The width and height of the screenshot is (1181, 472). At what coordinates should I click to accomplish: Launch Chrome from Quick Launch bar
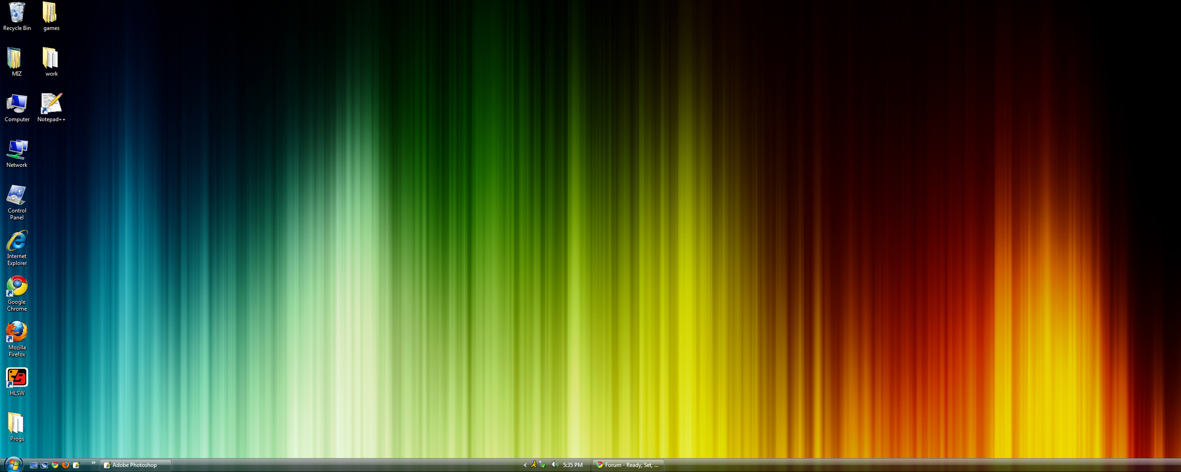click(55, 465)
